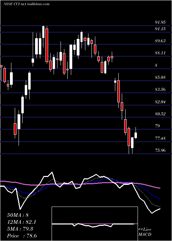Click the 91.15 price level label
Image resolution: width=172 pixels, height=241 pixels.
[160, 29]
